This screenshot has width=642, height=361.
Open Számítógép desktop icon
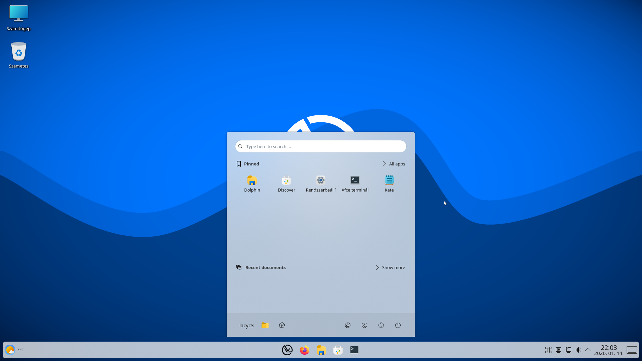[x=19, y=18]
